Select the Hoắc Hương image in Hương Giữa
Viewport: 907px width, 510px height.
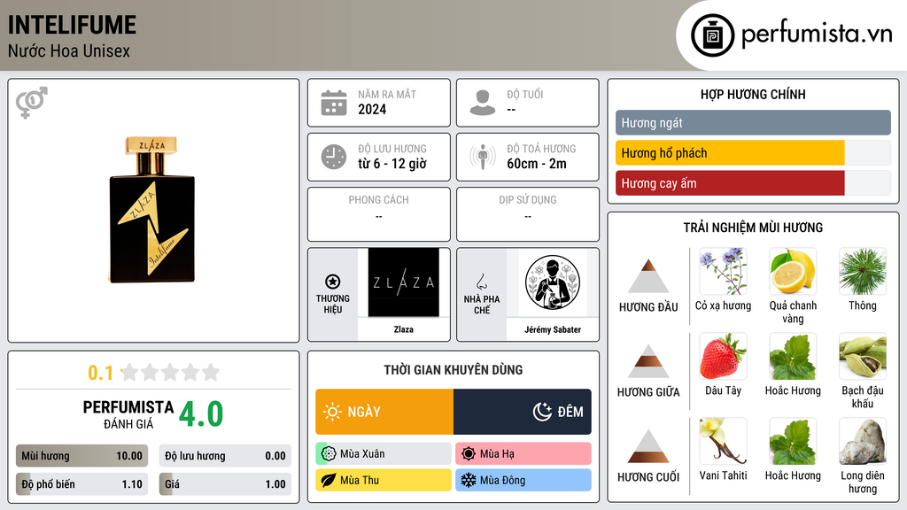point(793,356)
